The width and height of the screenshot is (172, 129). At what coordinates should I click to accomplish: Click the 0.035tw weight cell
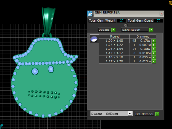pyautogui.click(x=145, y=57)
